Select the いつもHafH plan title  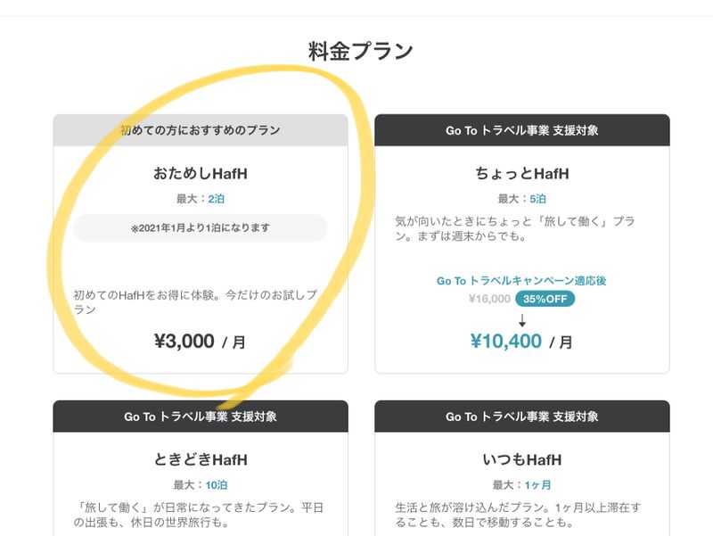pyautogui.click(x=521, y=460)
